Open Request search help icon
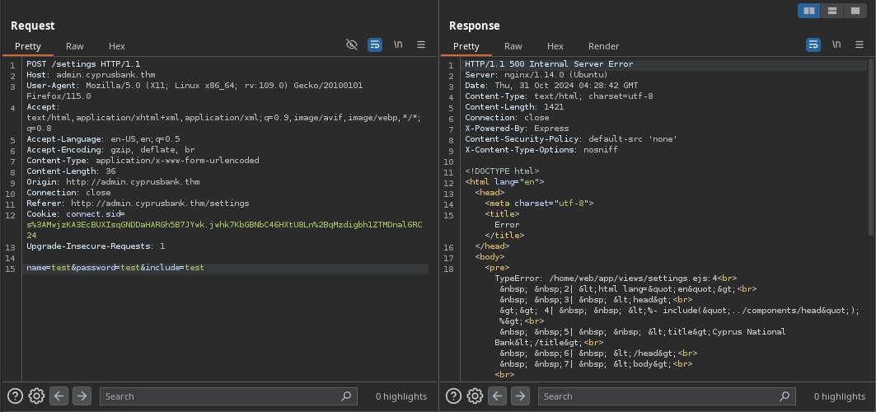The height and width of the screenshot is (412, 876). 16,396
